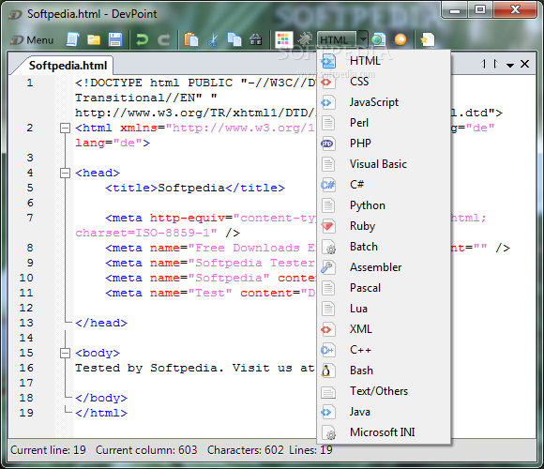Open the DevPoint Menu button

pos(32,40)
